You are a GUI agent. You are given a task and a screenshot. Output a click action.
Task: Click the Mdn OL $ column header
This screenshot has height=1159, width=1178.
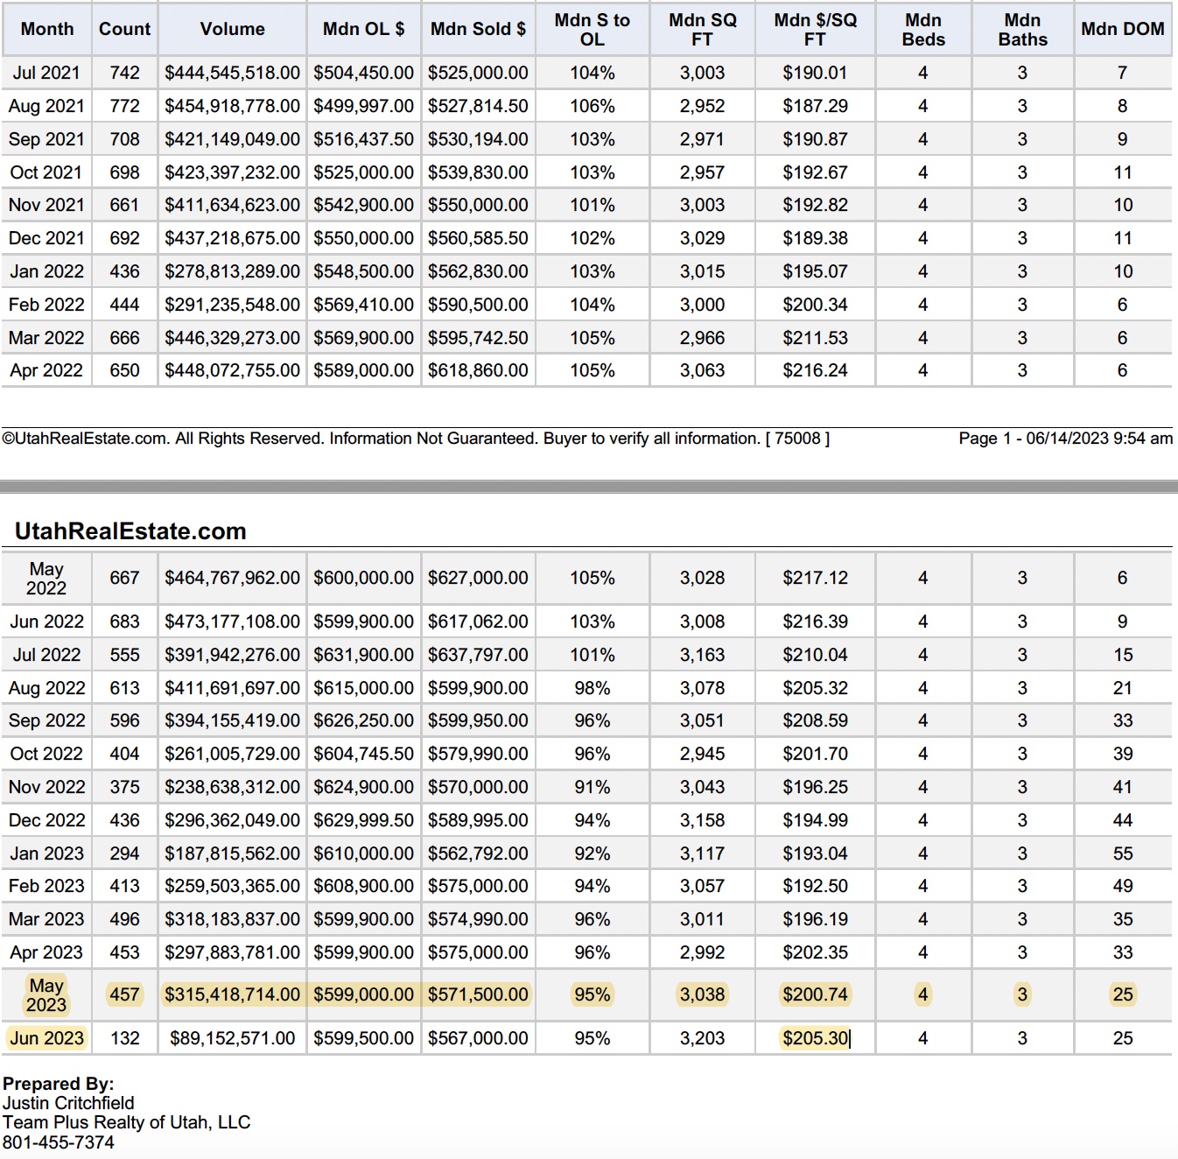coord(363,29)
